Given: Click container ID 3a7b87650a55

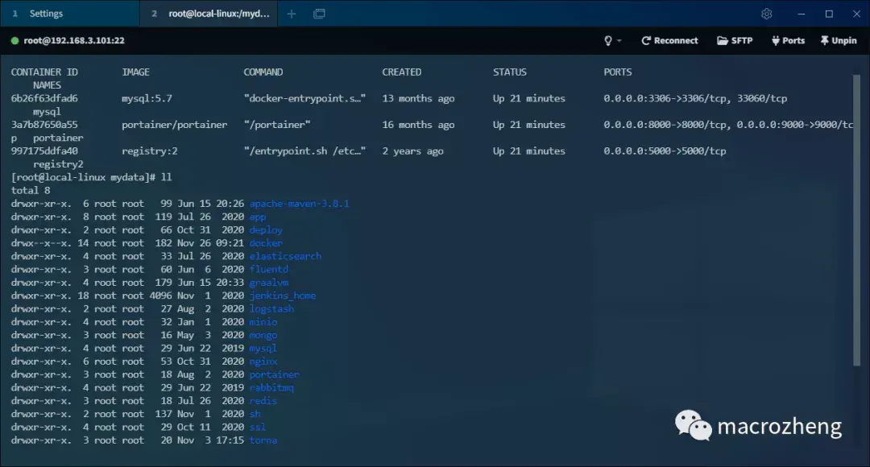Looking at the screenshot, I should click(44, 125).
